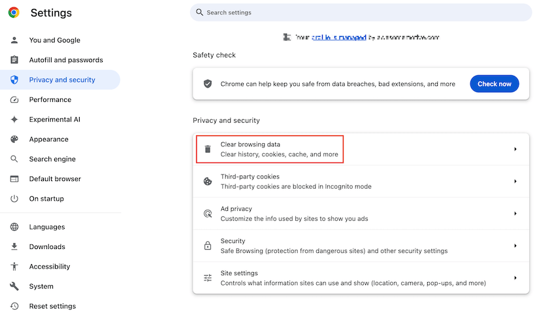The height and width of the screenshot is (317, 552).
Task: Click the Privacy and security section heading
Action: click(x=226, y=120)
